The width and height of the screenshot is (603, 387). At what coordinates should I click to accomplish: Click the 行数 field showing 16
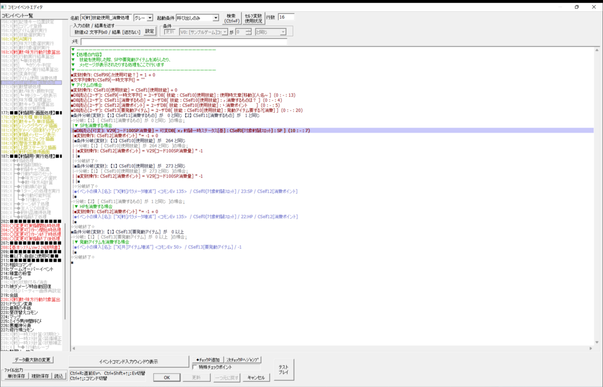coord(285,18)
